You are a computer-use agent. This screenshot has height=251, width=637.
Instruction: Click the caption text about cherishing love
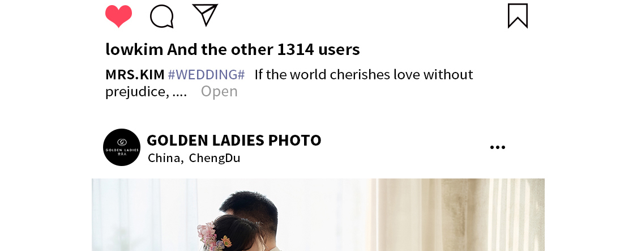[x=364, y=74]
